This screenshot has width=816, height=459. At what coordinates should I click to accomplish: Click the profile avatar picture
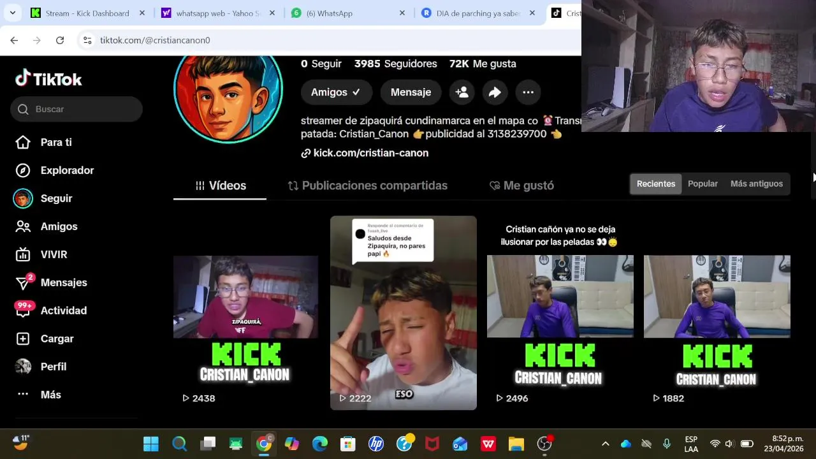228,89
